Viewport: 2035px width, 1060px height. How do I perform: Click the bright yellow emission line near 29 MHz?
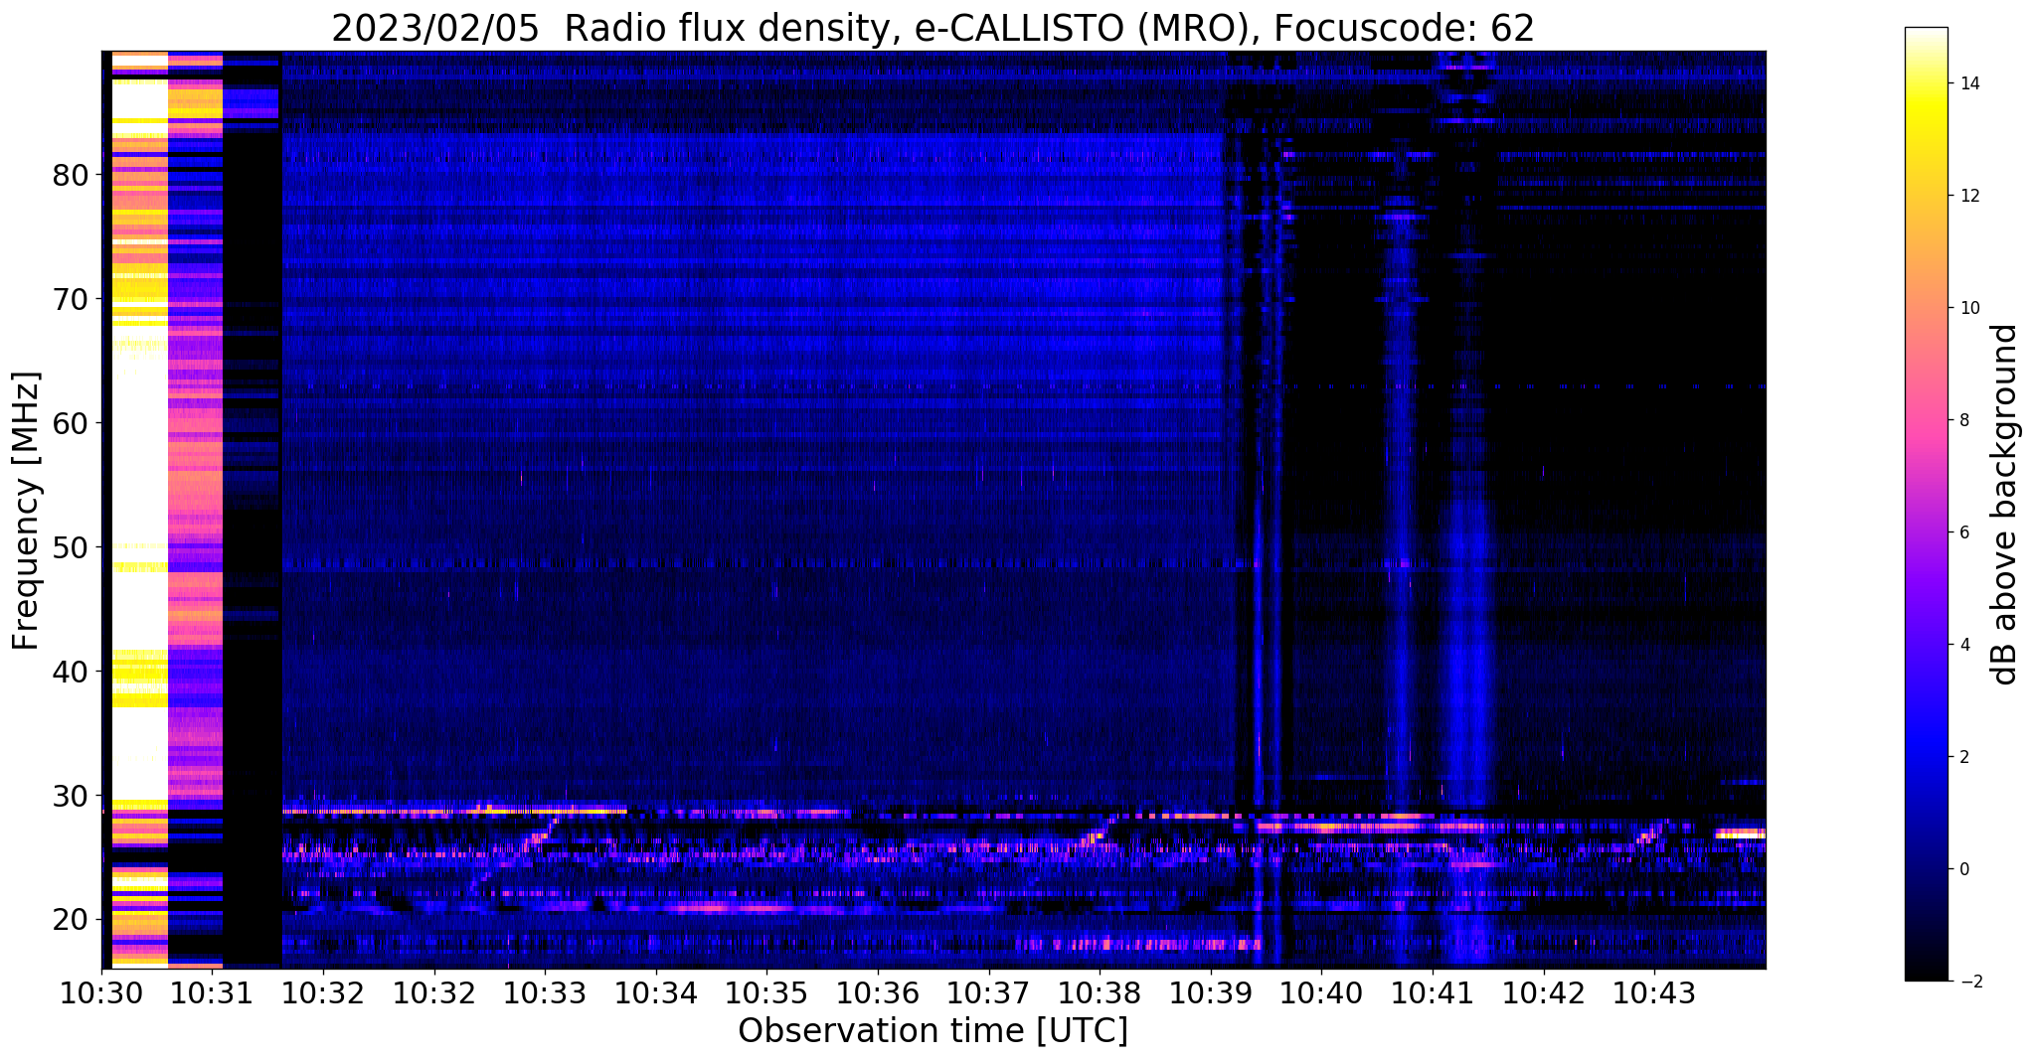click(455, 811)
